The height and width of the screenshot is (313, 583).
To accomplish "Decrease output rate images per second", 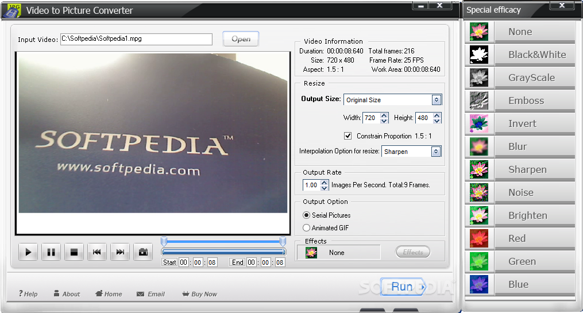I will [x=324, y=188].
